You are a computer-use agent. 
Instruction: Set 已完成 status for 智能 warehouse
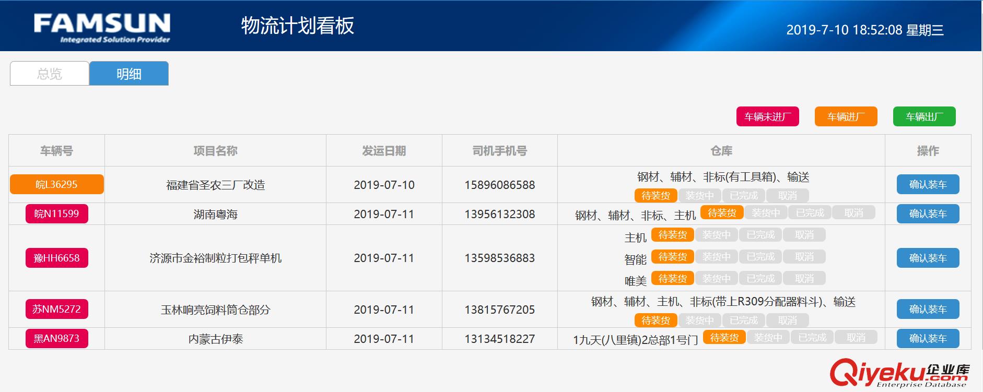tap(760, 257)
